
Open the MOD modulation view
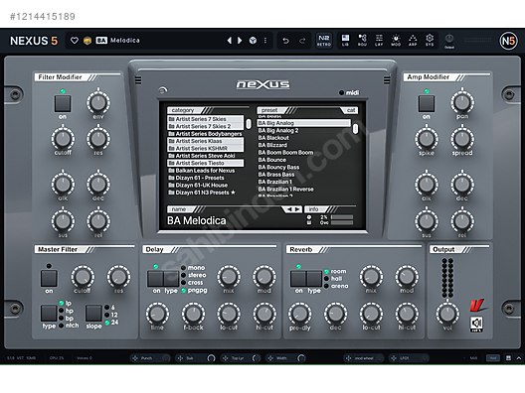coord(396,40)
